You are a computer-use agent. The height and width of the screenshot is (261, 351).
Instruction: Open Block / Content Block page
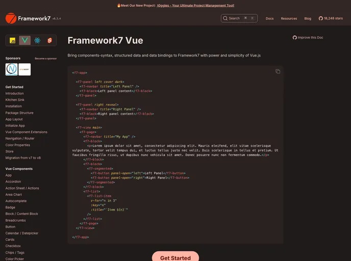22,214
